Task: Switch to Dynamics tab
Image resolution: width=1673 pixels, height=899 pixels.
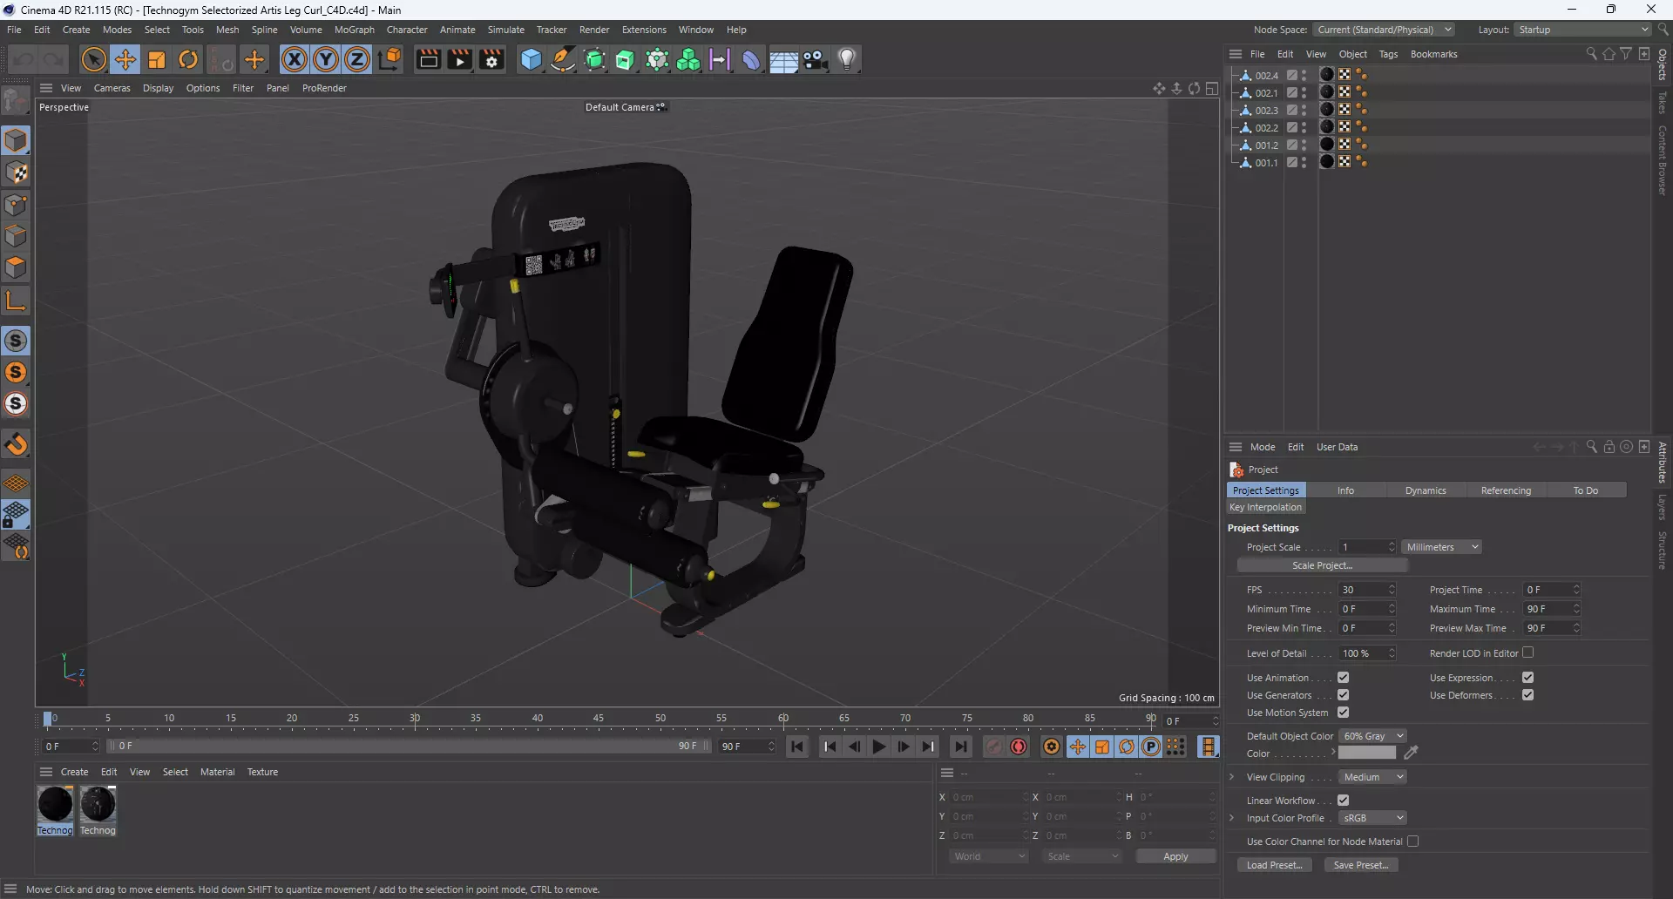Action: tap(1426, 490)
